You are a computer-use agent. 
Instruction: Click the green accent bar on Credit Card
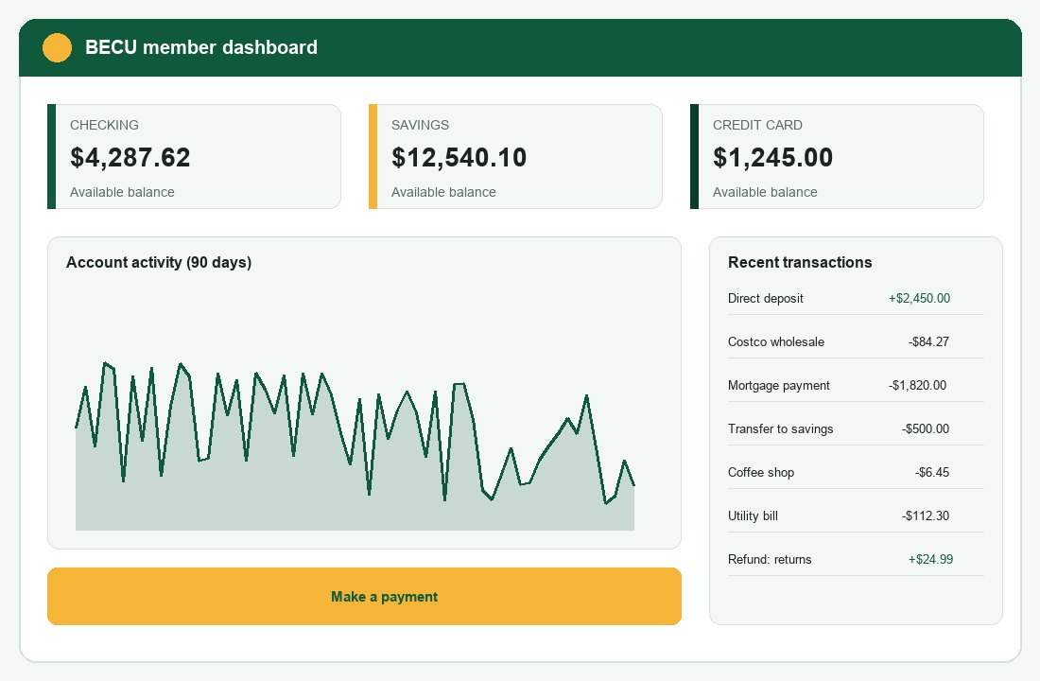pos(694,155)
